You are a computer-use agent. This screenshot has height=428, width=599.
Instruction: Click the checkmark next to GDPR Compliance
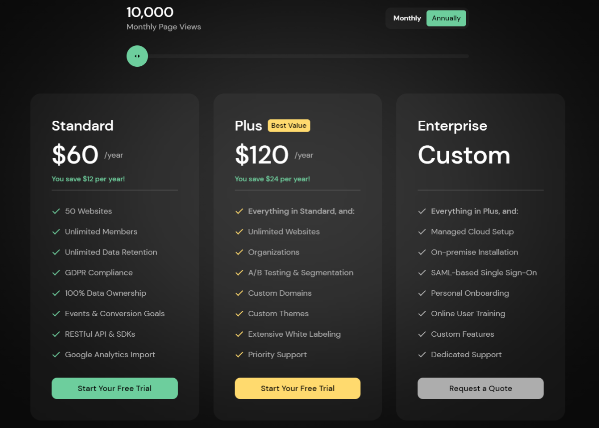click(x=56, y=272)
